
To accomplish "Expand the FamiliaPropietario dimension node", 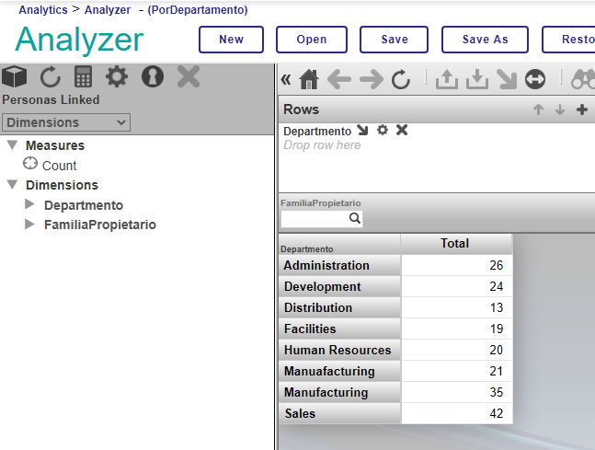I will [29, 224].
